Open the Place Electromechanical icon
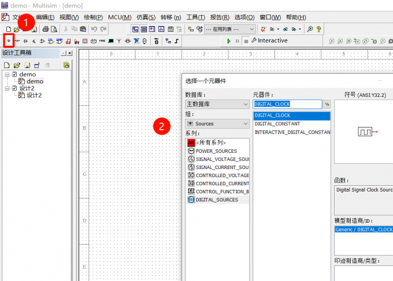The width and height of the screenshot is (393, 281). (128, 41)
